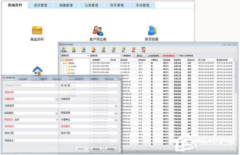Click the 查询(S) search button
240x155 pixels.
pyautogui.click(x=140, y=56)
